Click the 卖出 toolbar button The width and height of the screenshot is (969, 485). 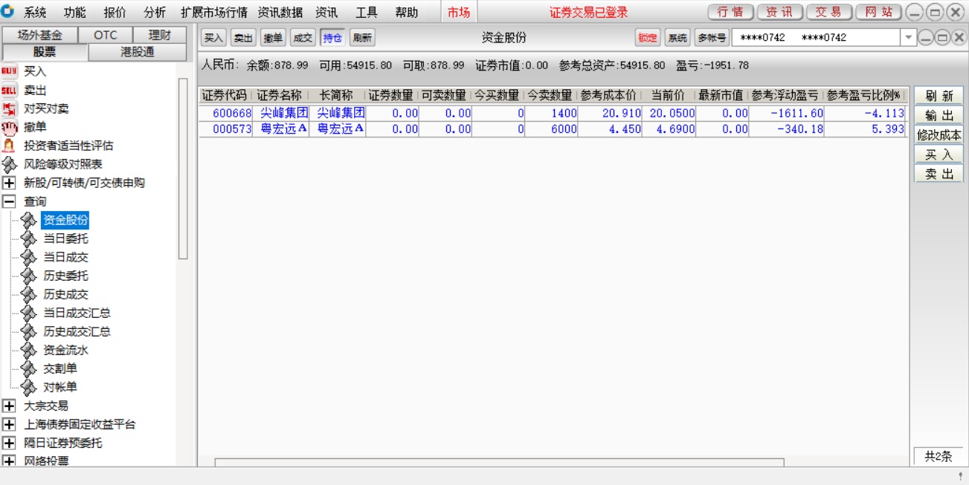[243, 37]
